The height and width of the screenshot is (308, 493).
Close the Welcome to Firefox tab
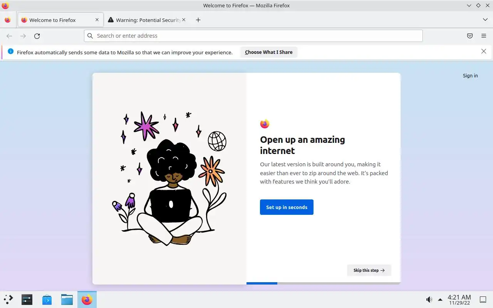coord(97,20)
